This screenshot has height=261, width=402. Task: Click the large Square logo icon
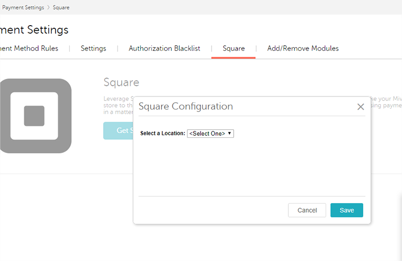(x=36, y=116)
